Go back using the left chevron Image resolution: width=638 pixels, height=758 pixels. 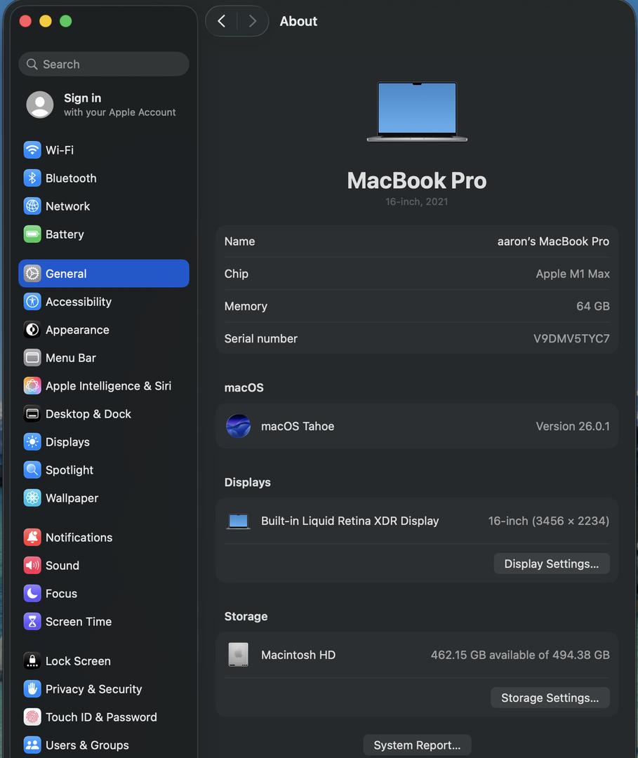point(222,21)
